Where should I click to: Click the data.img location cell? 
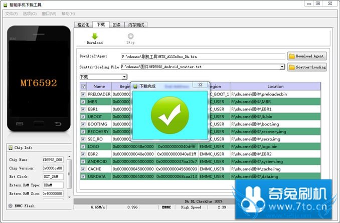coord(275,176)
